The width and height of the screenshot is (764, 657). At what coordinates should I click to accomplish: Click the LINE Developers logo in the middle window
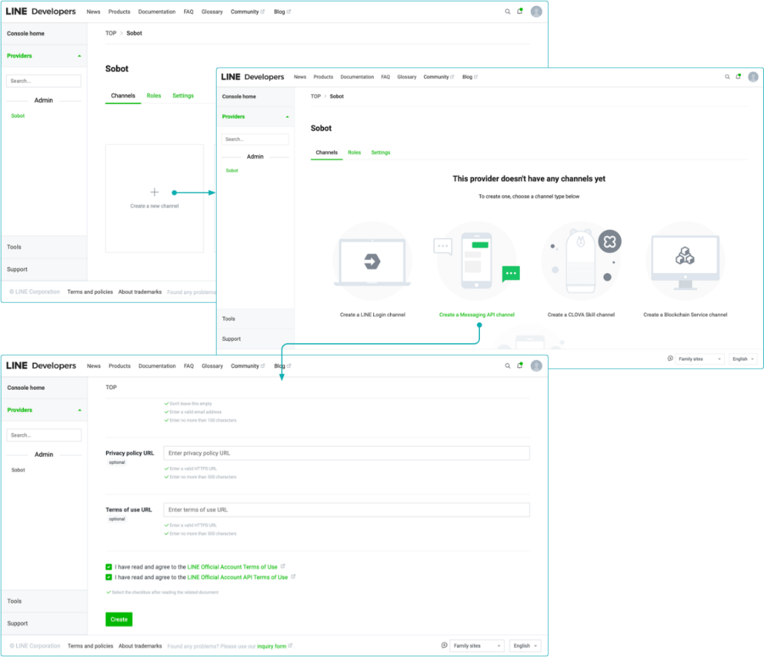coord(252,76)
